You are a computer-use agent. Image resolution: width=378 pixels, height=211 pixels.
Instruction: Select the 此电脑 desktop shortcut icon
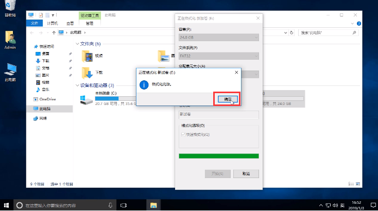(x=10, y=70)
